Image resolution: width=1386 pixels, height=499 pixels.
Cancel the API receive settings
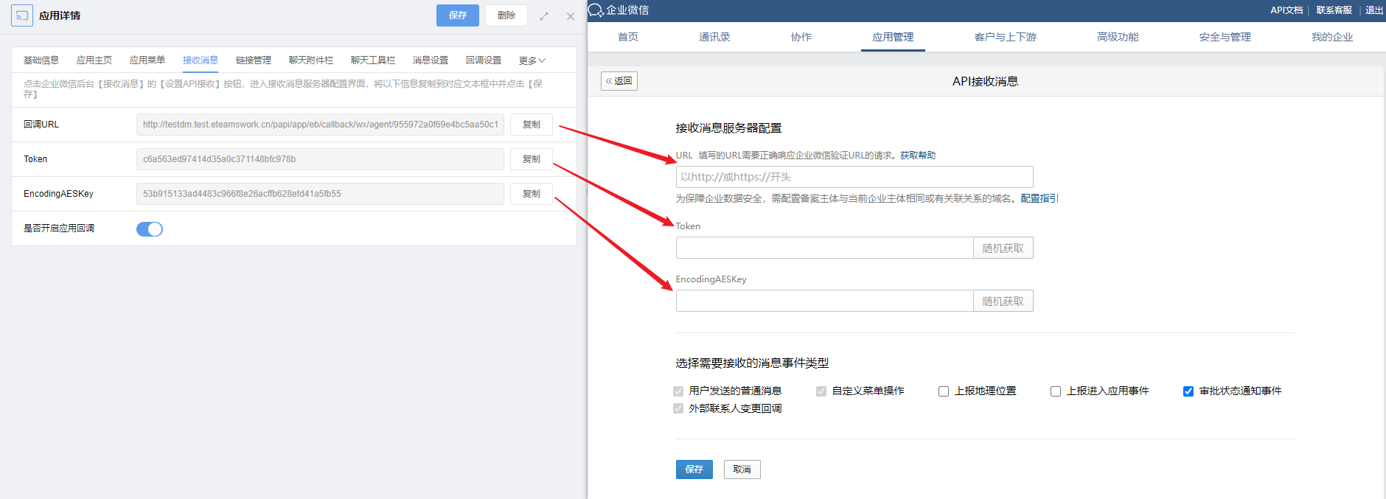(x=742, y=470)
